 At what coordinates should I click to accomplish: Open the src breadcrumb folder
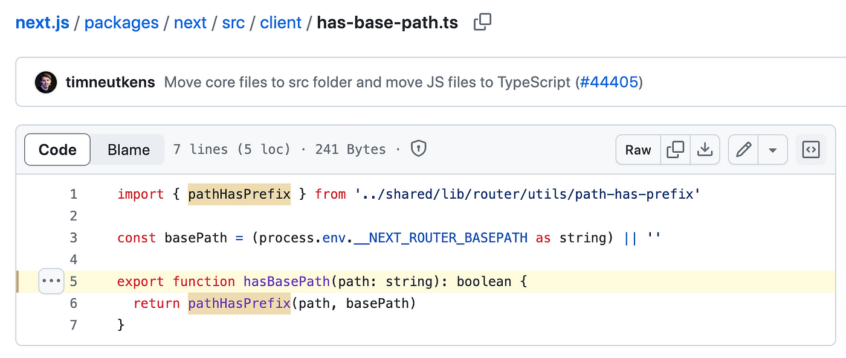click(233, 23)
